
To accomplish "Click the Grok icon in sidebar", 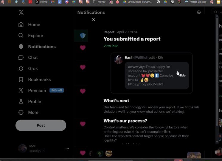I will pos(21,68).
